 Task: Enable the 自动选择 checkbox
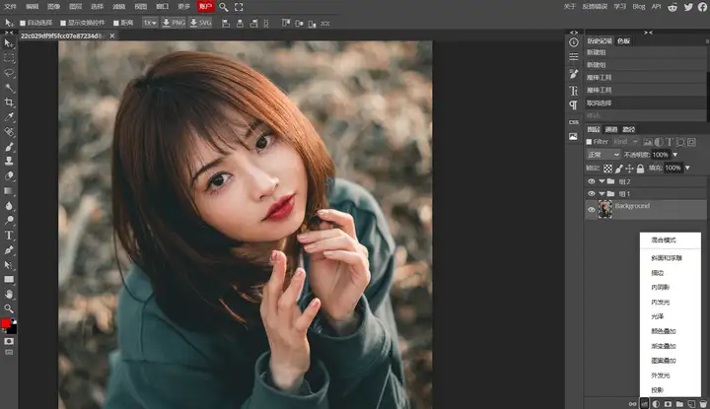(x=23, y=23)
